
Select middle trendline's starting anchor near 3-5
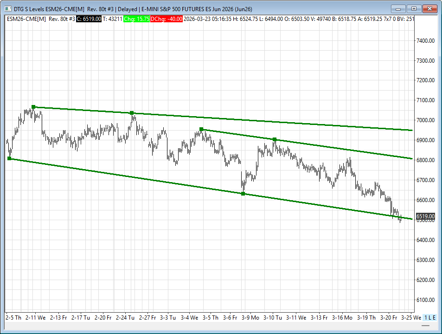click(x=201, y=129)
